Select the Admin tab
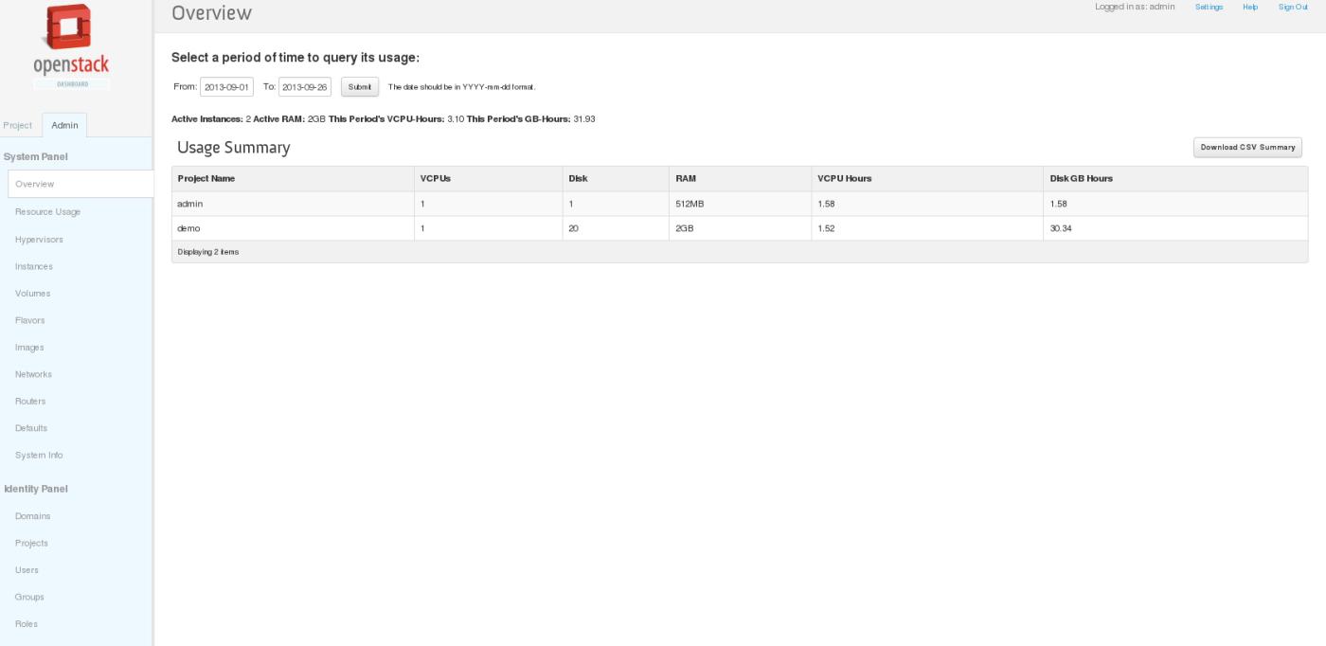Image resolution: width=1326 pixels, height=646 pixels. coord(65,125)
